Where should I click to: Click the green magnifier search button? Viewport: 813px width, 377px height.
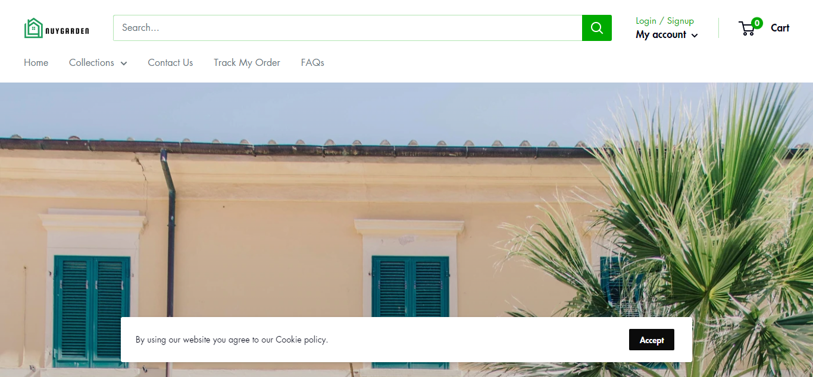click(597, 28)
